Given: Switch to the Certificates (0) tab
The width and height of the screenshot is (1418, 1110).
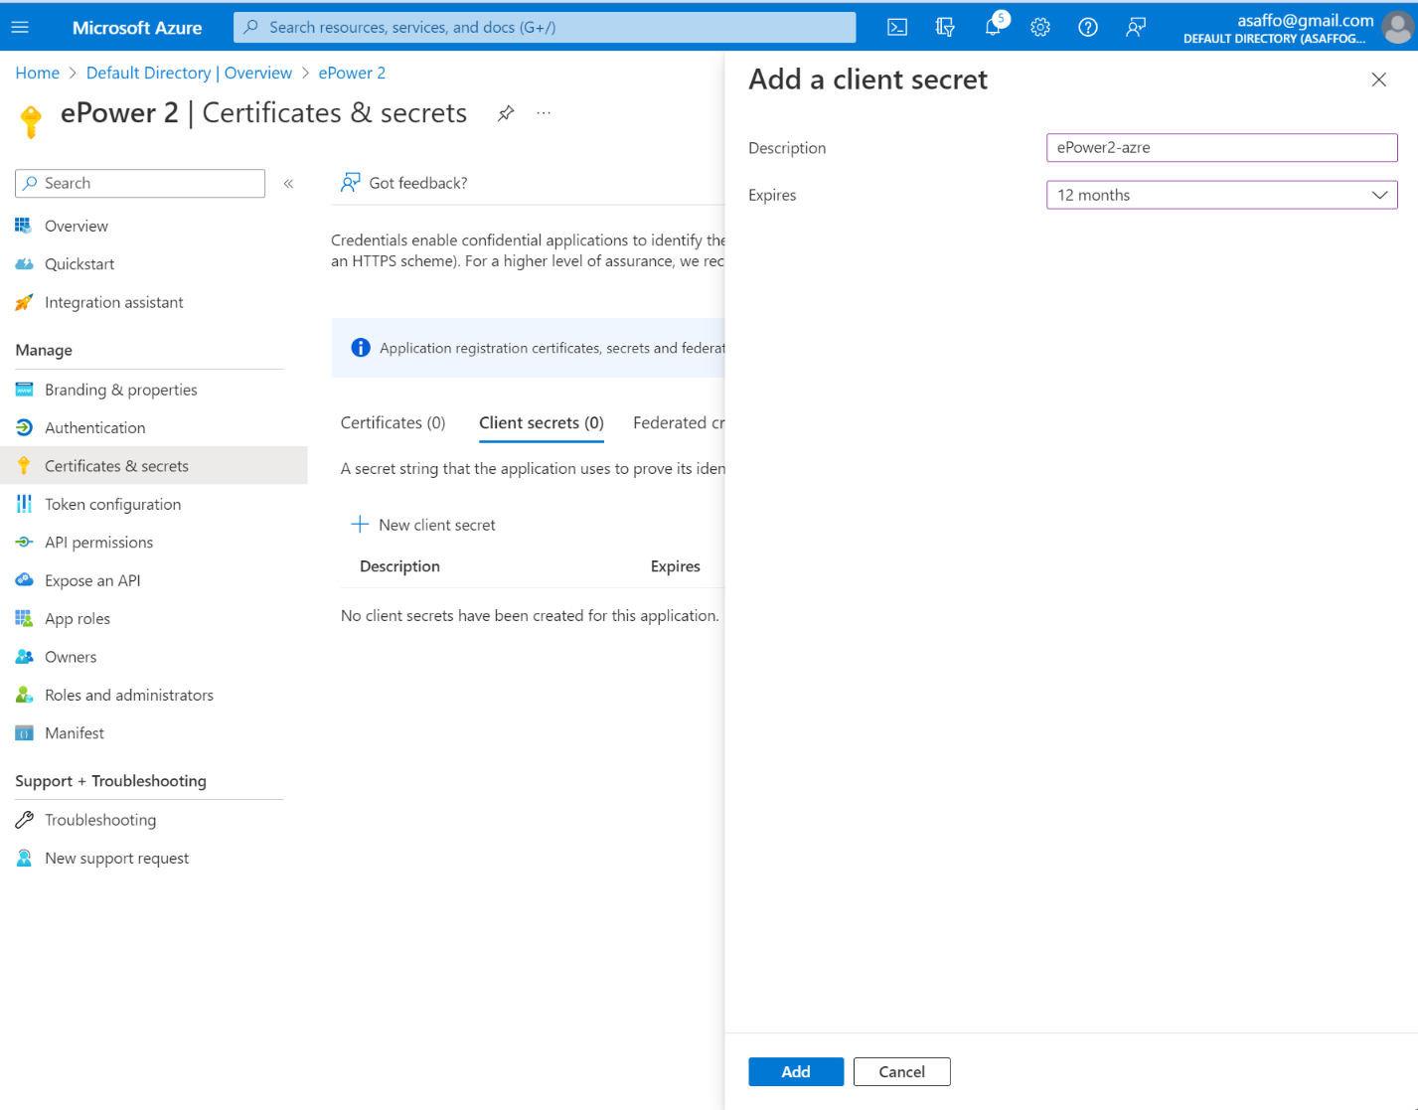Looking at the screenshot, I should click(x=393, y=423).
